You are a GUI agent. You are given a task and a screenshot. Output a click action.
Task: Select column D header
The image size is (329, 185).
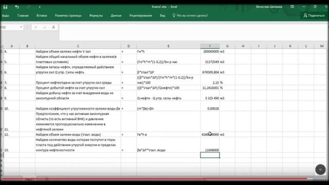[x=129, y=46]
